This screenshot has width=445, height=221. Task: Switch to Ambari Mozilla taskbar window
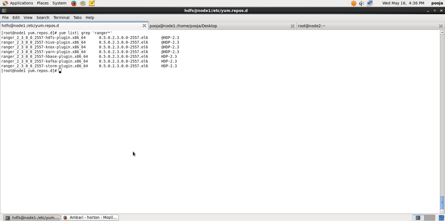90,217
